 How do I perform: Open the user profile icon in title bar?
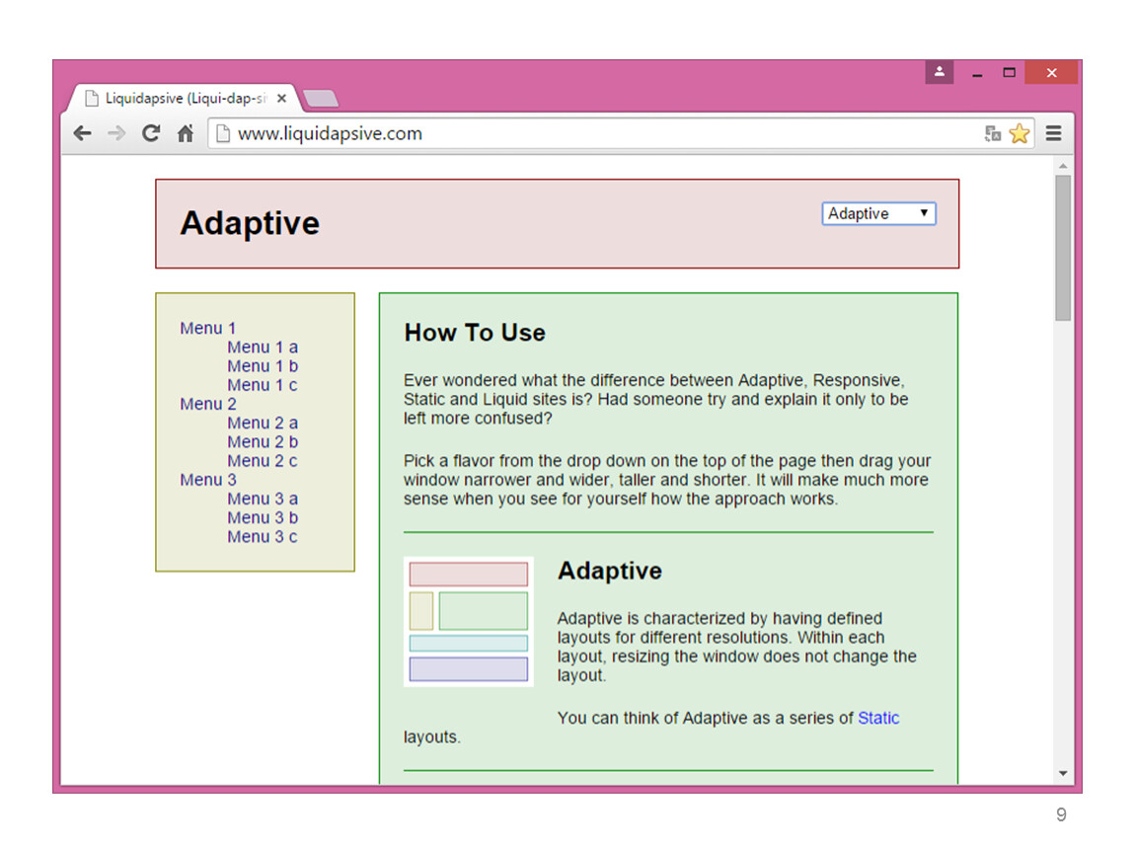(940, 72)
